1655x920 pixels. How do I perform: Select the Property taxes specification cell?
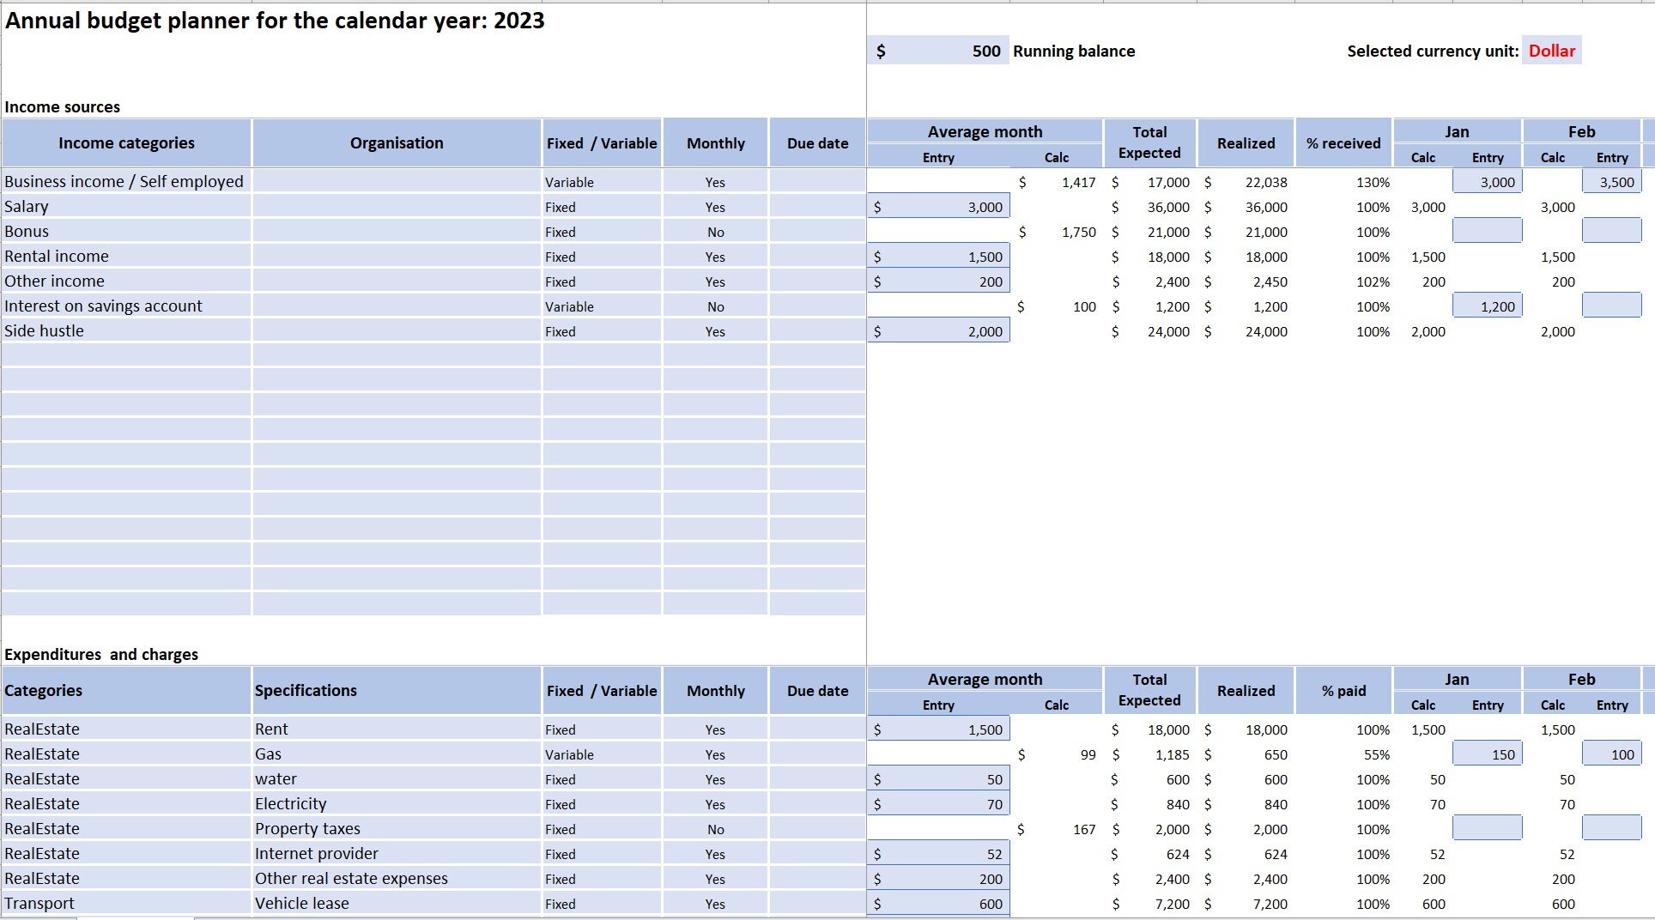click(397, 828)
